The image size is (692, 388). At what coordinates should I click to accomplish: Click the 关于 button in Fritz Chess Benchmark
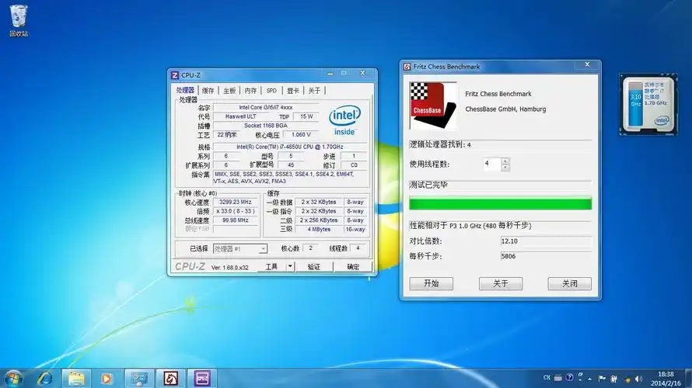coord(501,283)
